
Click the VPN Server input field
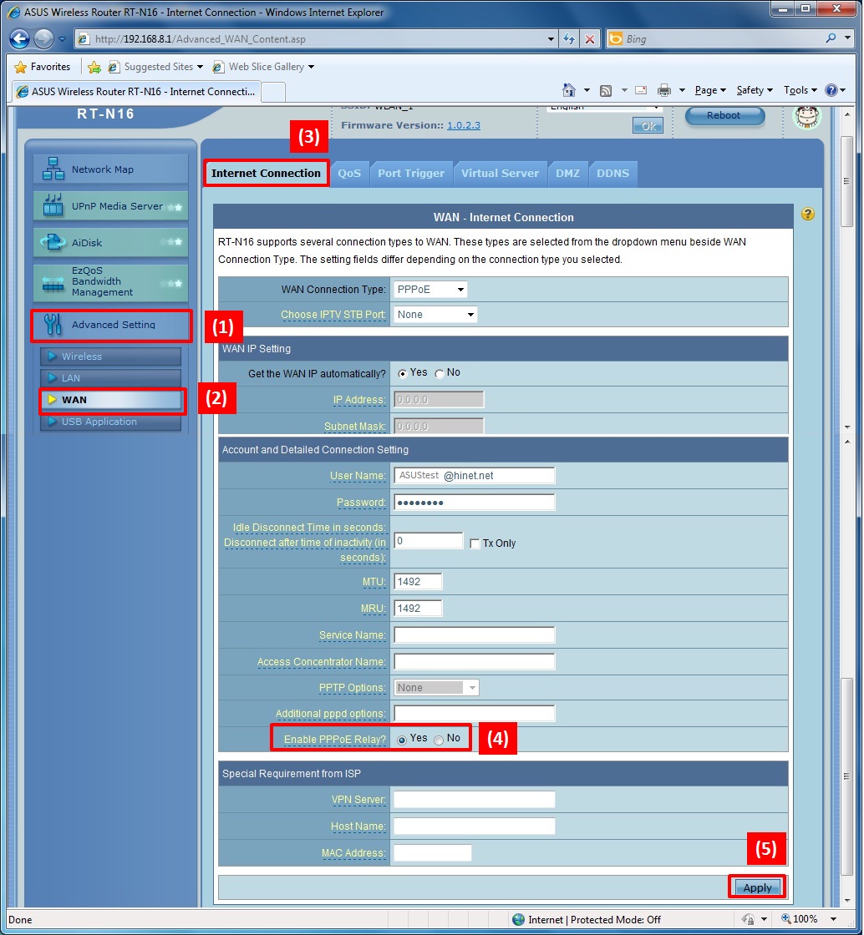pos(475,800)
